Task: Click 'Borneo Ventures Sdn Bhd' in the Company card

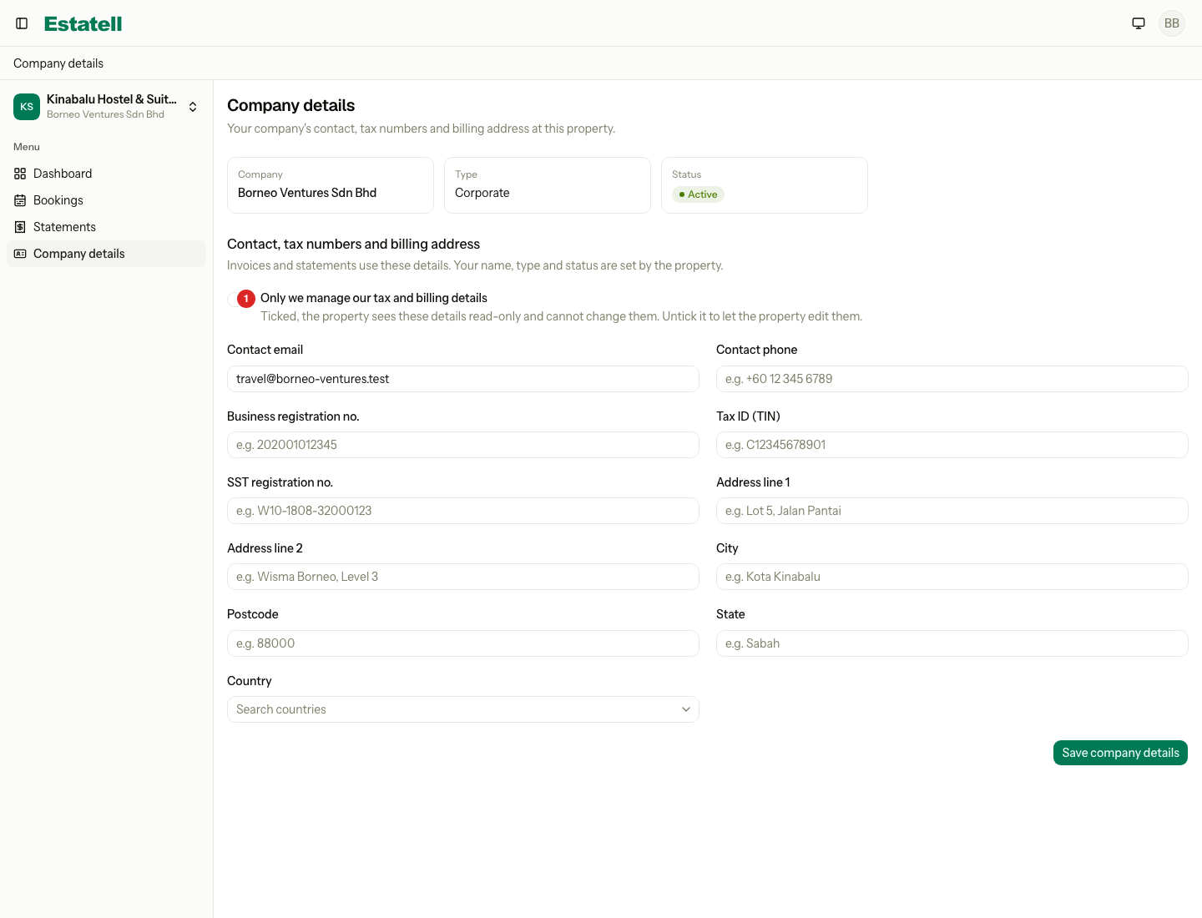Action: click(x=307, y=193)
